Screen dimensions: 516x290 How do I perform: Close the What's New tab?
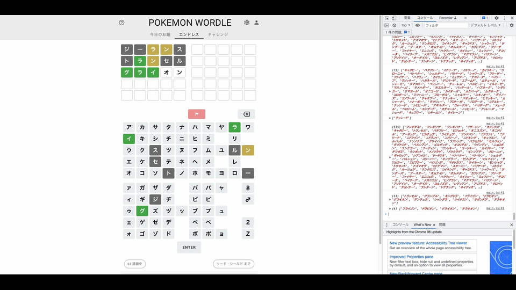click(434, 225)
